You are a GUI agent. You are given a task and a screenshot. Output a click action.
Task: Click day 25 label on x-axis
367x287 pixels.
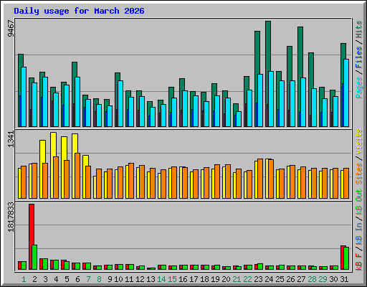tap(280, 279)
